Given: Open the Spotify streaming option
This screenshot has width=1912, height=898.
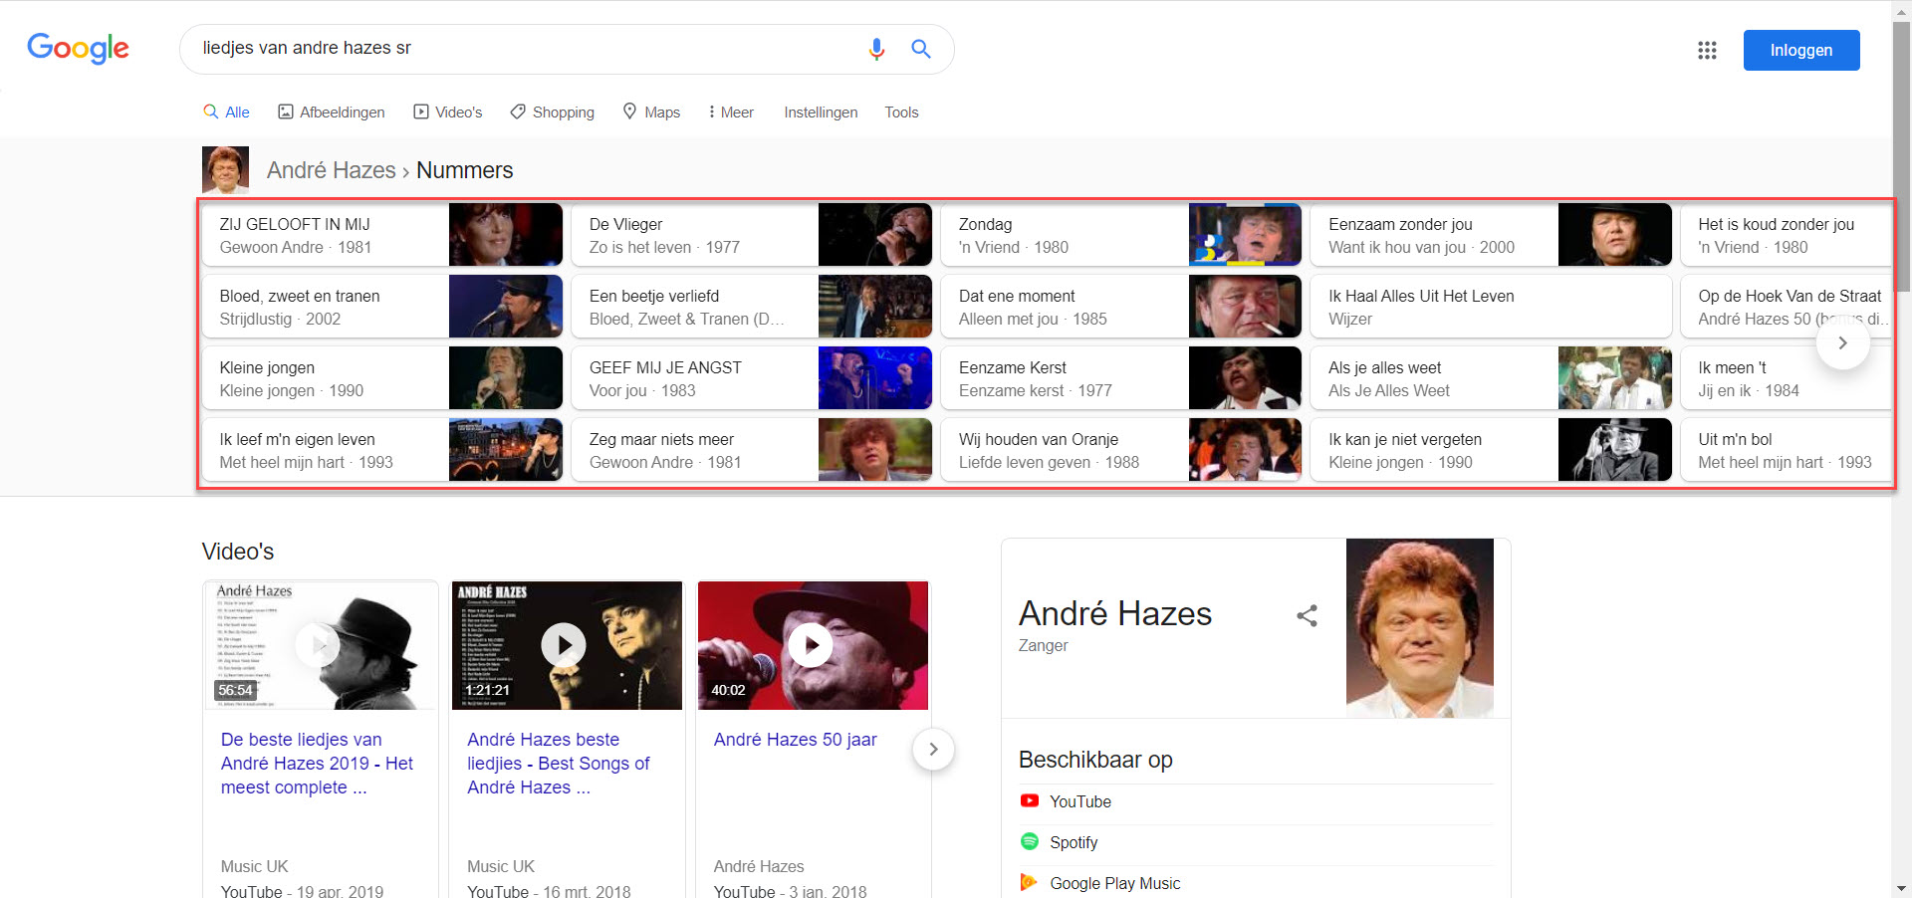Looking at the screenshot, I should [1256, 842].
